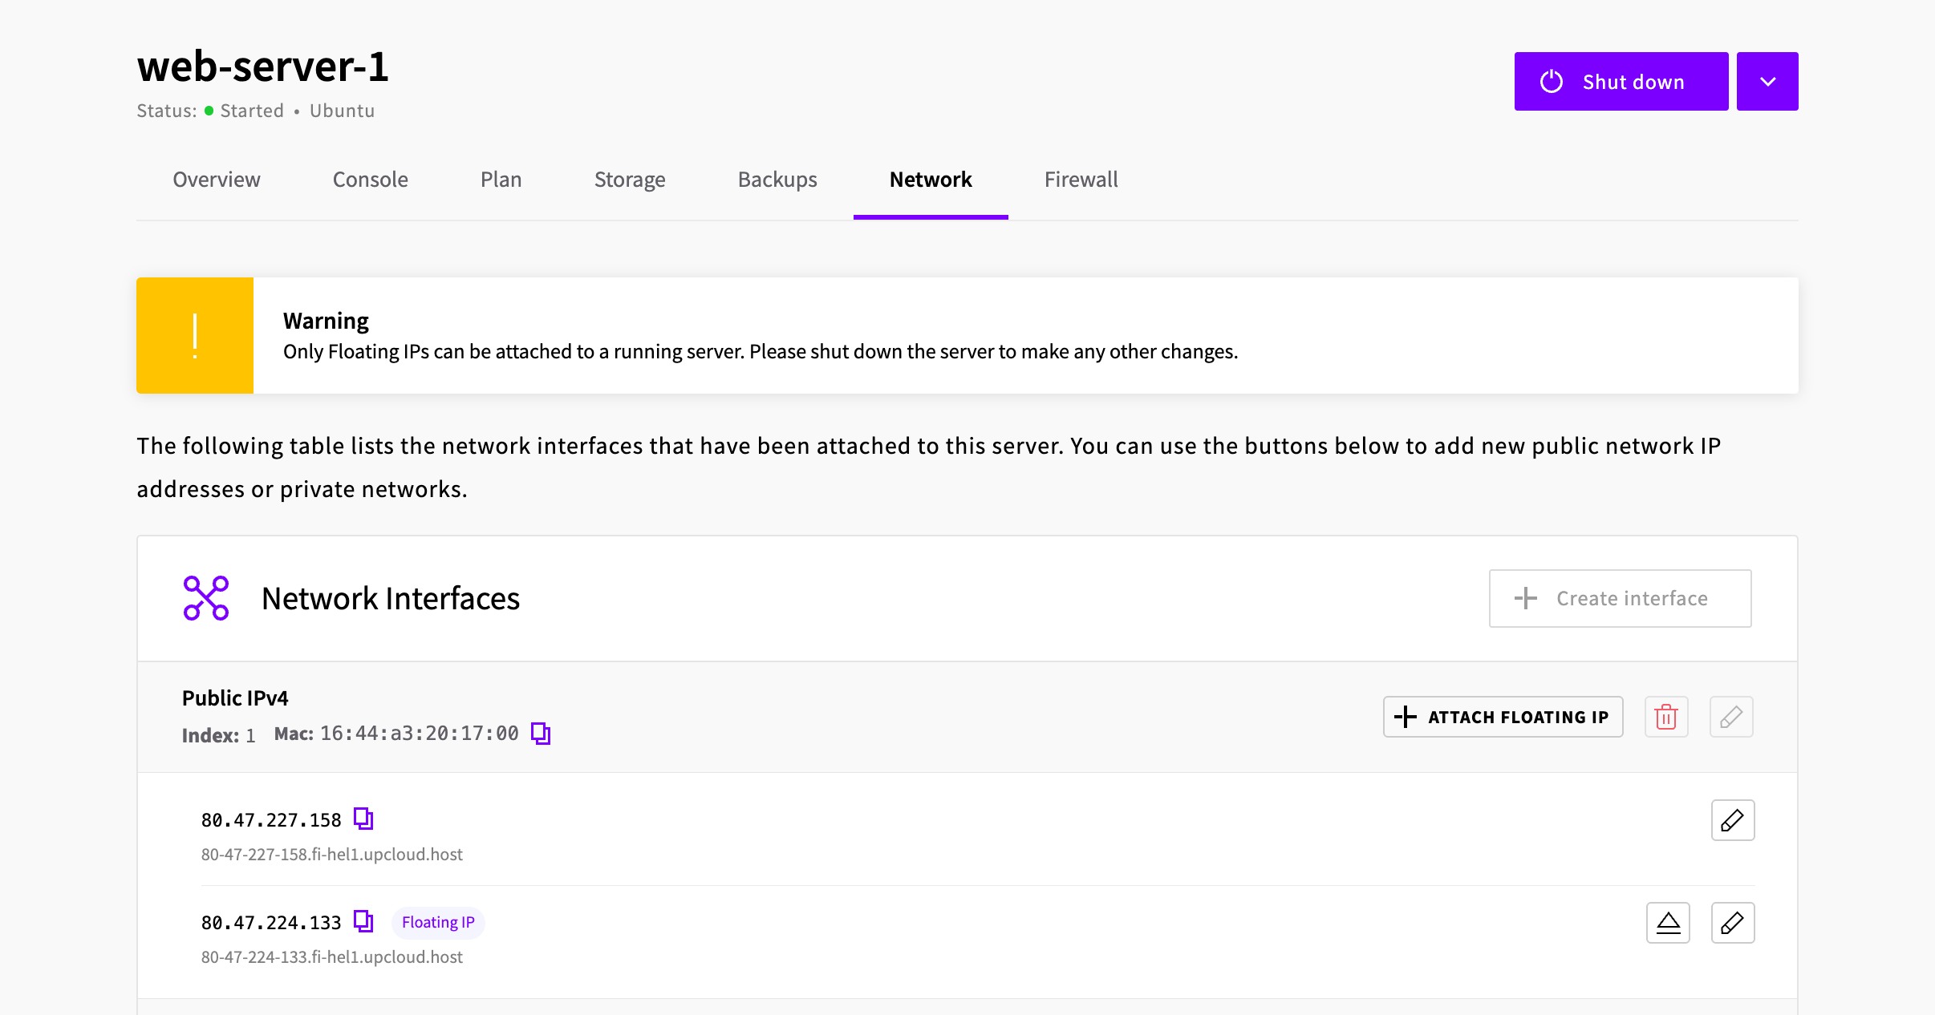The height and width of the screenshot is (1015, 1935).
Task: Click the yellow warning exclamation icon
Action: click(195, 335)
